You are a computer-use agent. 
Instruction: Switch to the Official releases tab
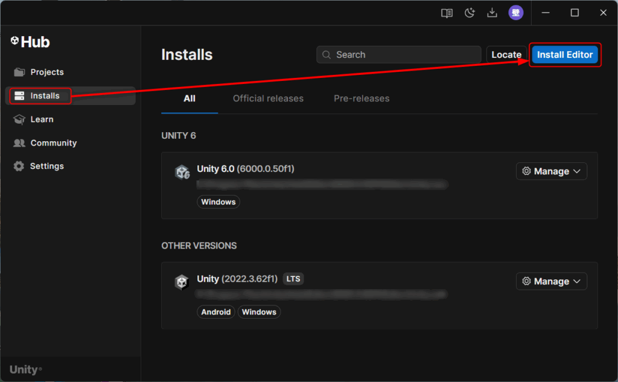[x=268, y=98]
